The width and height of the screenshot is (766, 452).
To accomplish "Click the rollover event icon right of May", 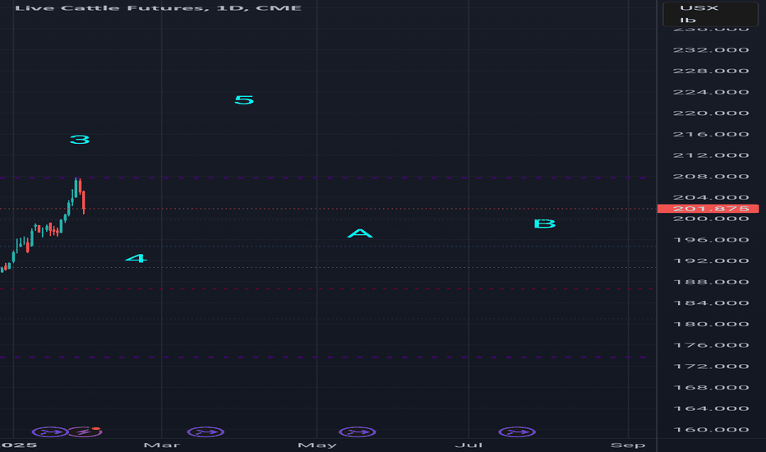I will [x=358, y=432].
